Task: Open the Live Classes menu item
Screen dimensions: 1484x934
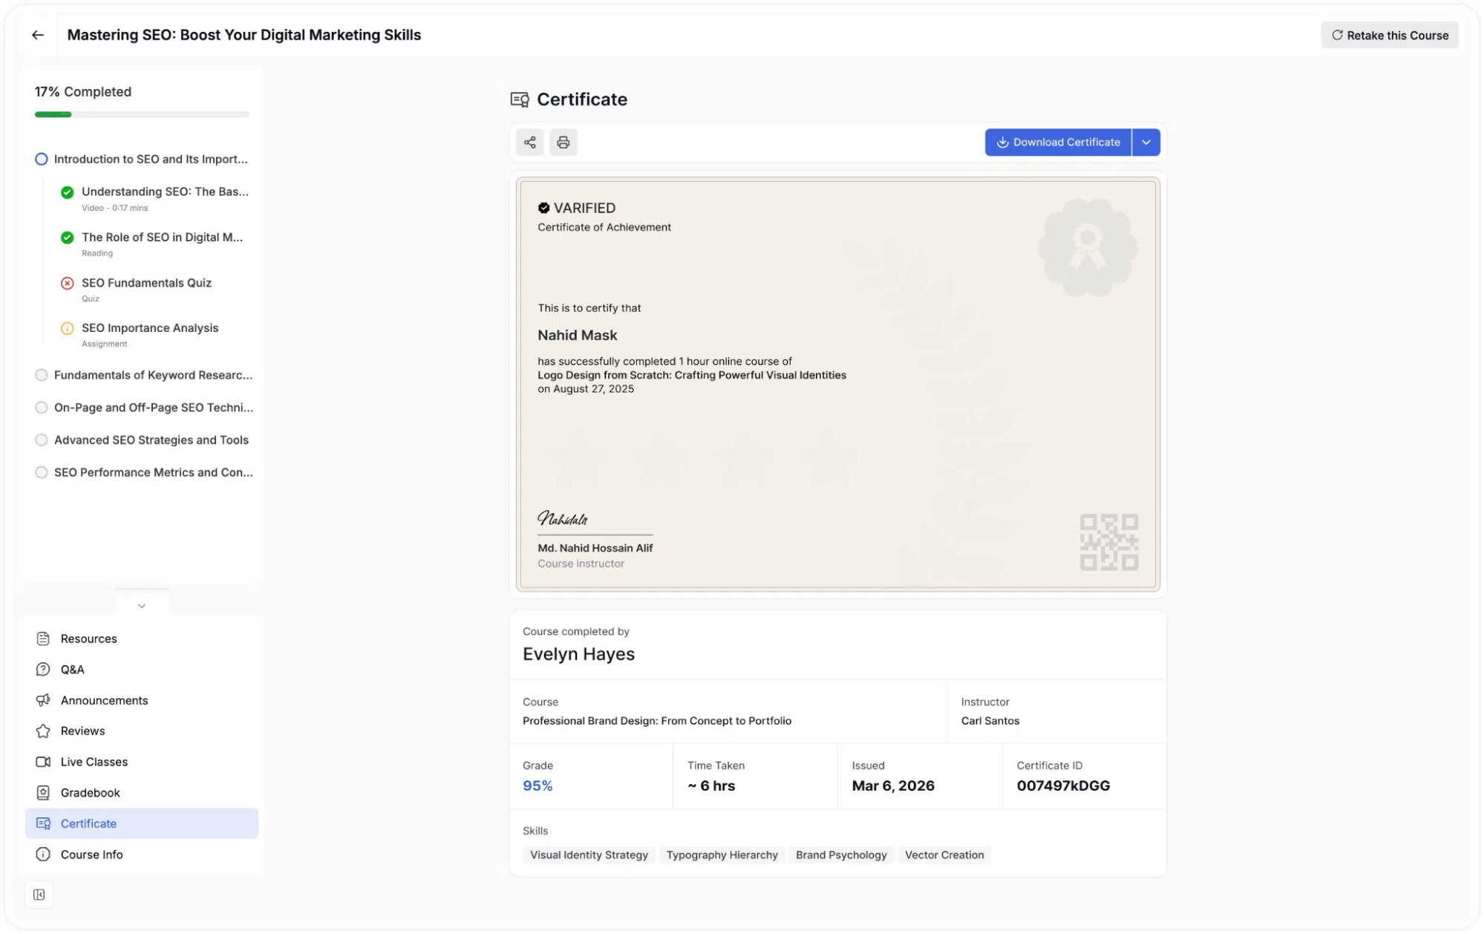Action: pos(142,762)
